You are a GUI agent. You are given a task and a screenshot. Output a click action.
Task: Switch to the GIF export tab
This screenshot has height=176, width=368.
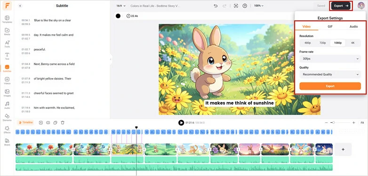click(330, 26)
